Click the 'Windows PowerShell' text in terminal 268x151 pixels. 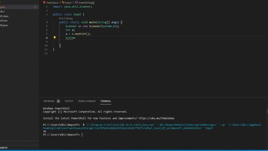point(56,108)
